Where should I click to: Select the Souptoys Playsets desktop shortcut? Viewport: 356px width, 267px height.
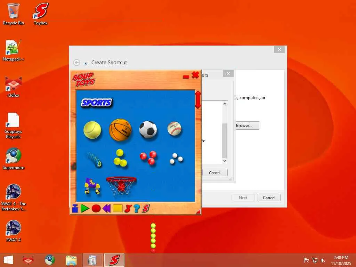pyautogui.click(x=13, y=126)
